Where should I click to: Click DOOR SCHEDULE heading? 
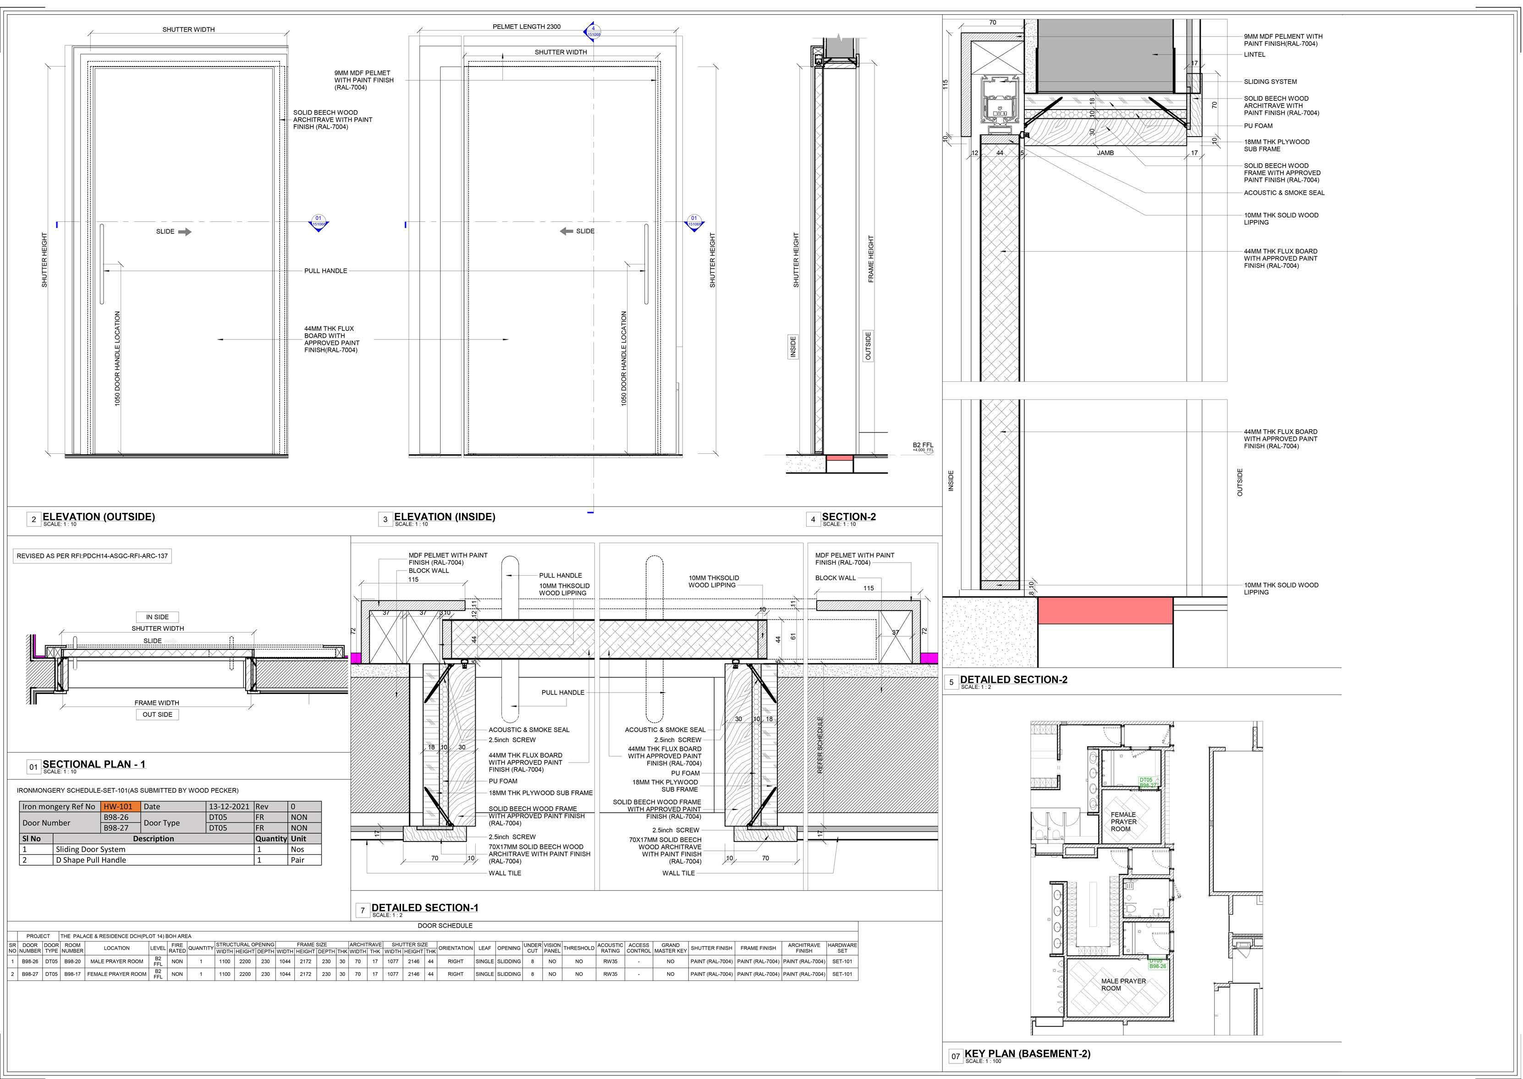coord(445,925)
